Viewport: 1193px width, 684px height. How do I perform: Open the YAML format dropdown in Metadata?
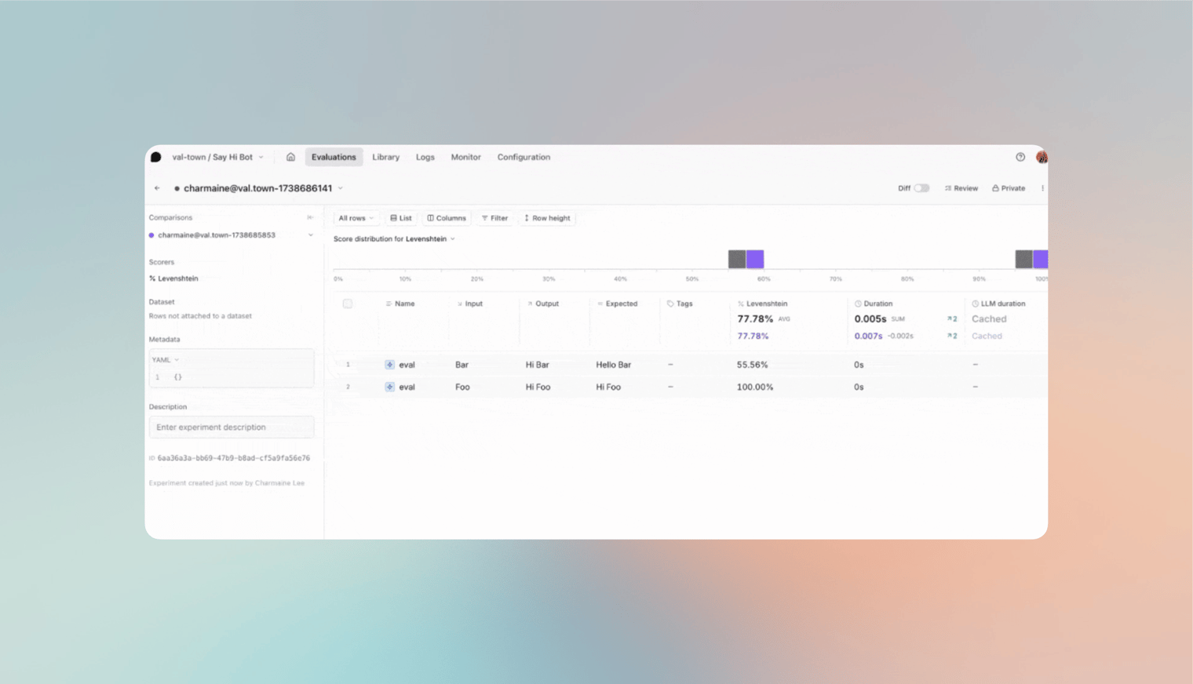click(166, 360)
